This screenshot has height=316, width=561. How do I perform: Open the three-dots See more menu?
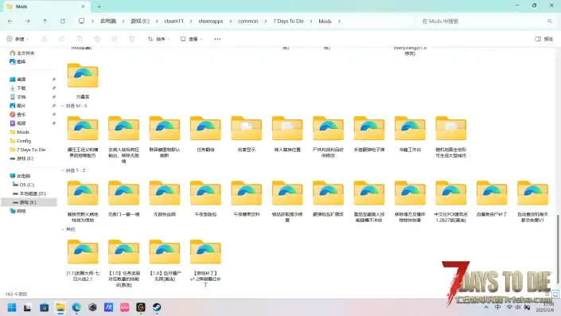click(x=217, y=39)
